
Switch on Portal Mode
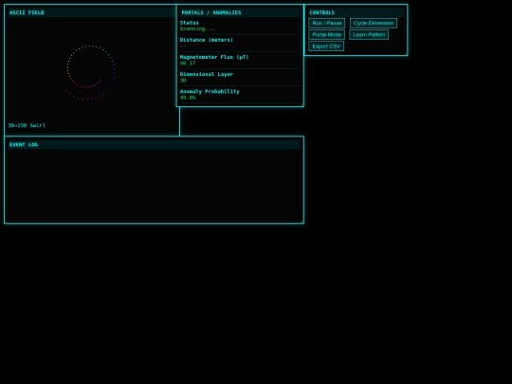tap(326, 35)
